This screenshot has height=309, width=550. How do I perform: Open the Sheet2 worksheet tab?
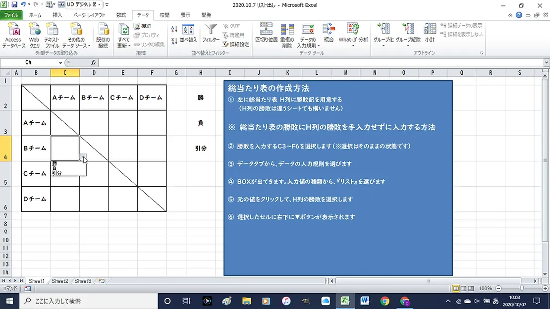(60, 281)
